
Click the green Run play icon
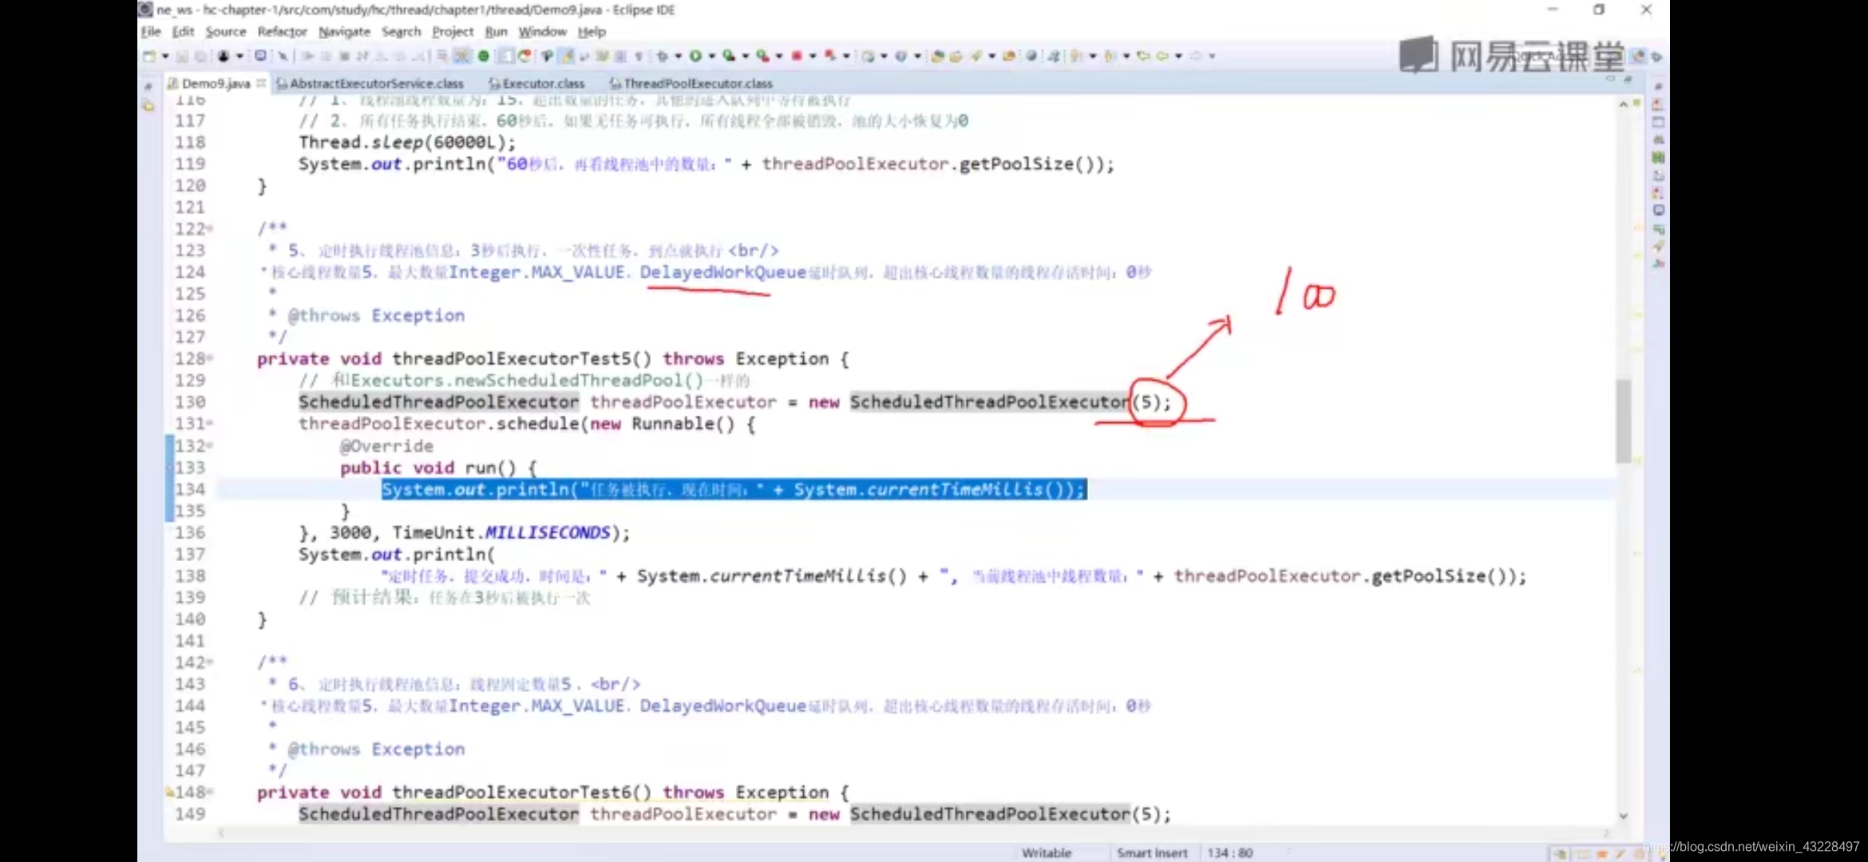(695, 56)
